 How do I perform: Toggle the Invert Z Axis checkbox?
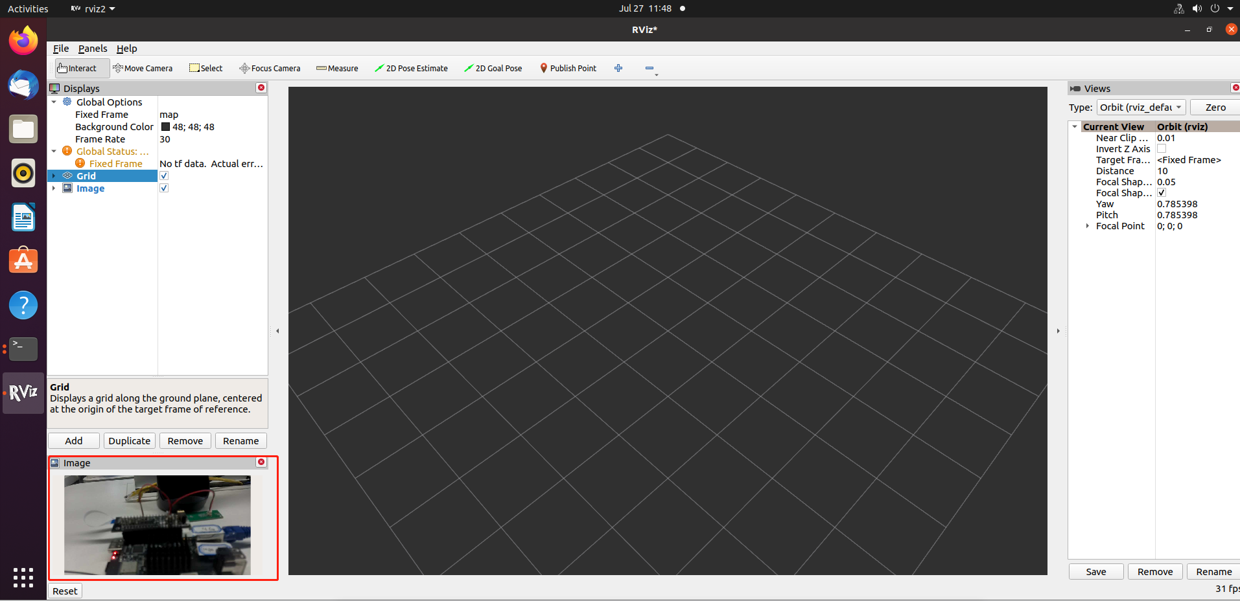(x=1162, y=149)
